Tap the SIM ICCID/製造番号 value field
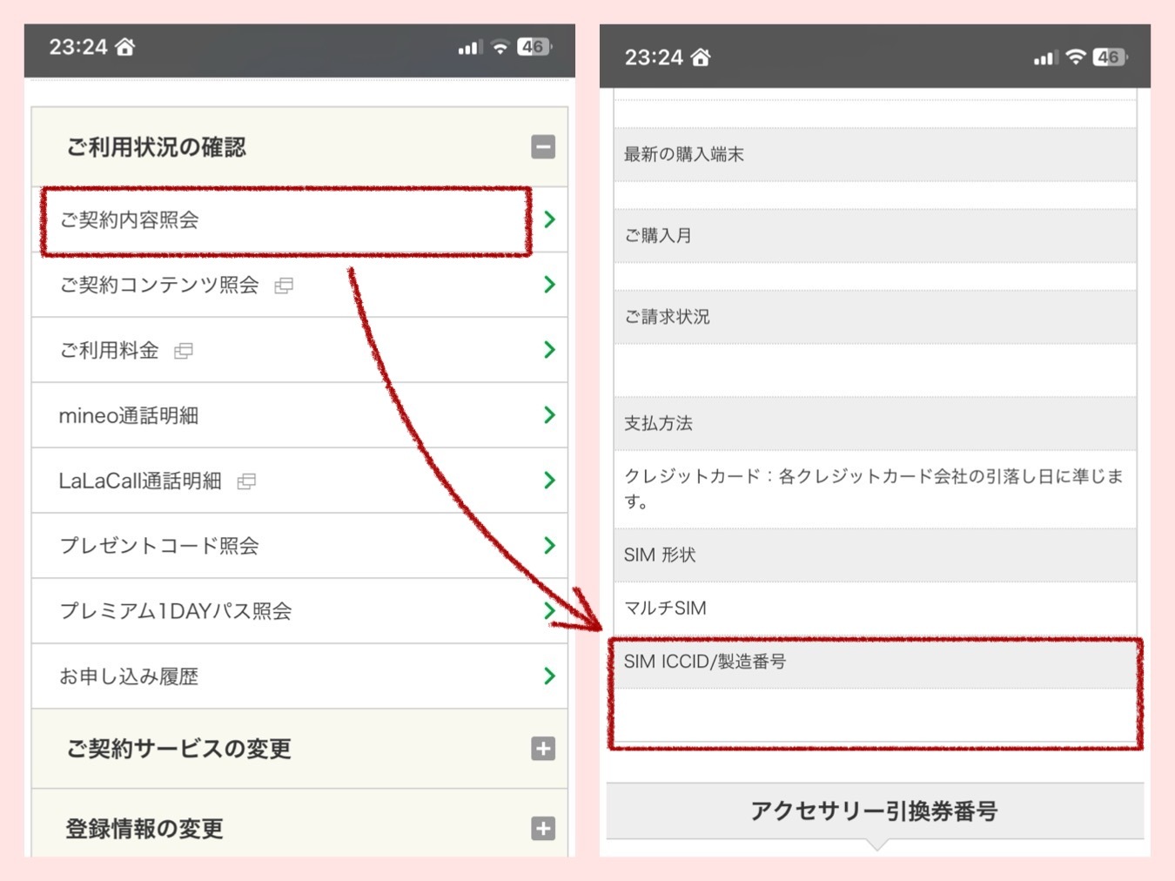This screenshot has height=881, width=1175. tap(874, 716)
